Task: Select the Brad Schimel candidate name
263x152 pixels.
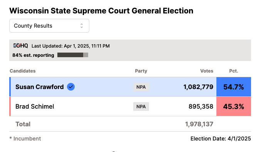Action: 35,107
